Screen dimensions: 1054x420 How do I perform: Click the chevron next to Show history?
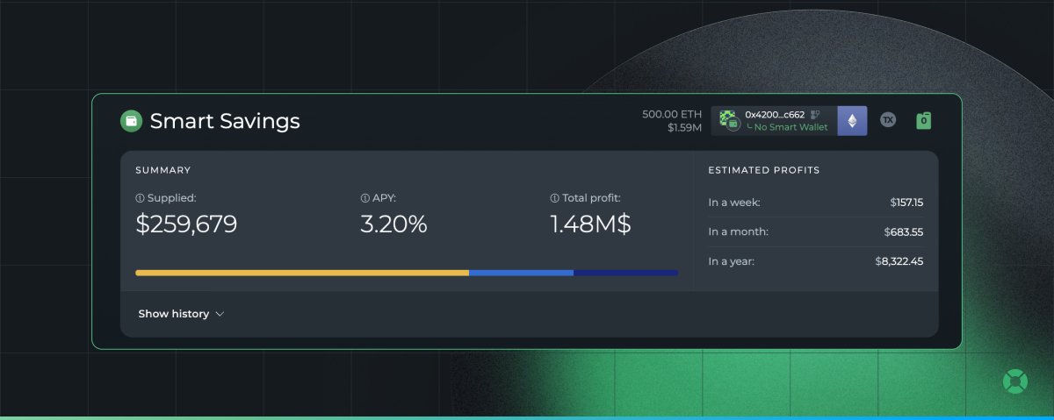[x=220, y=314]
